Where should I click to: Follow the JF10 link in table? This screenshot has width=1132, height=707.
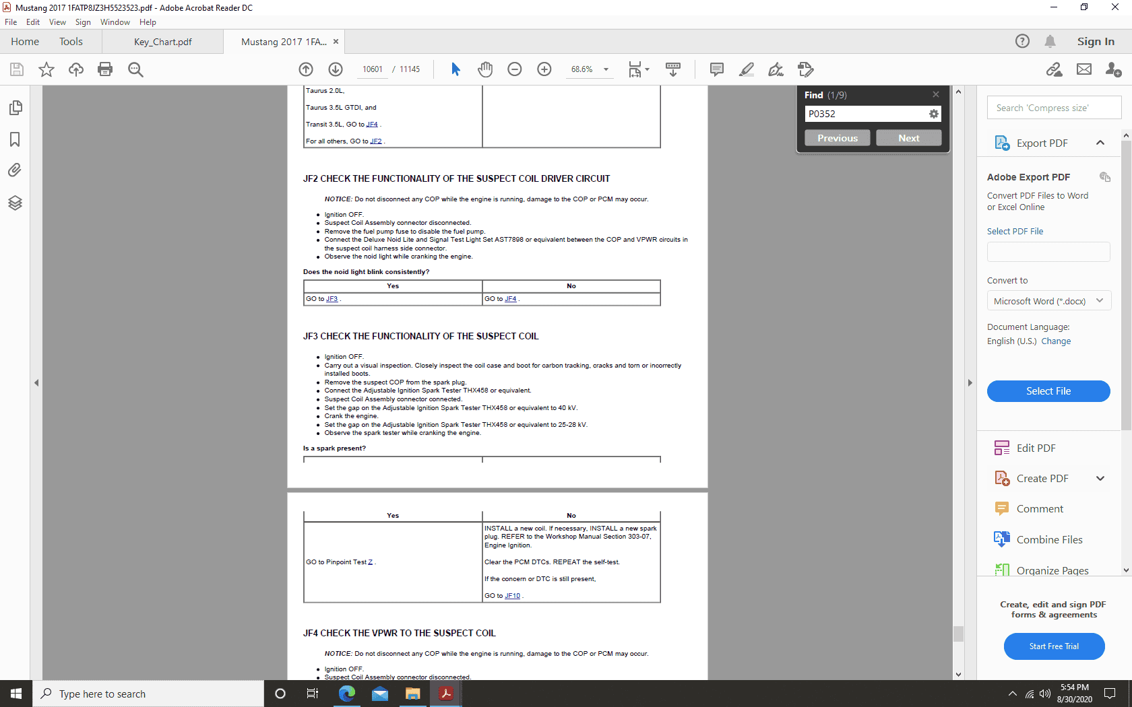[512, 596]
